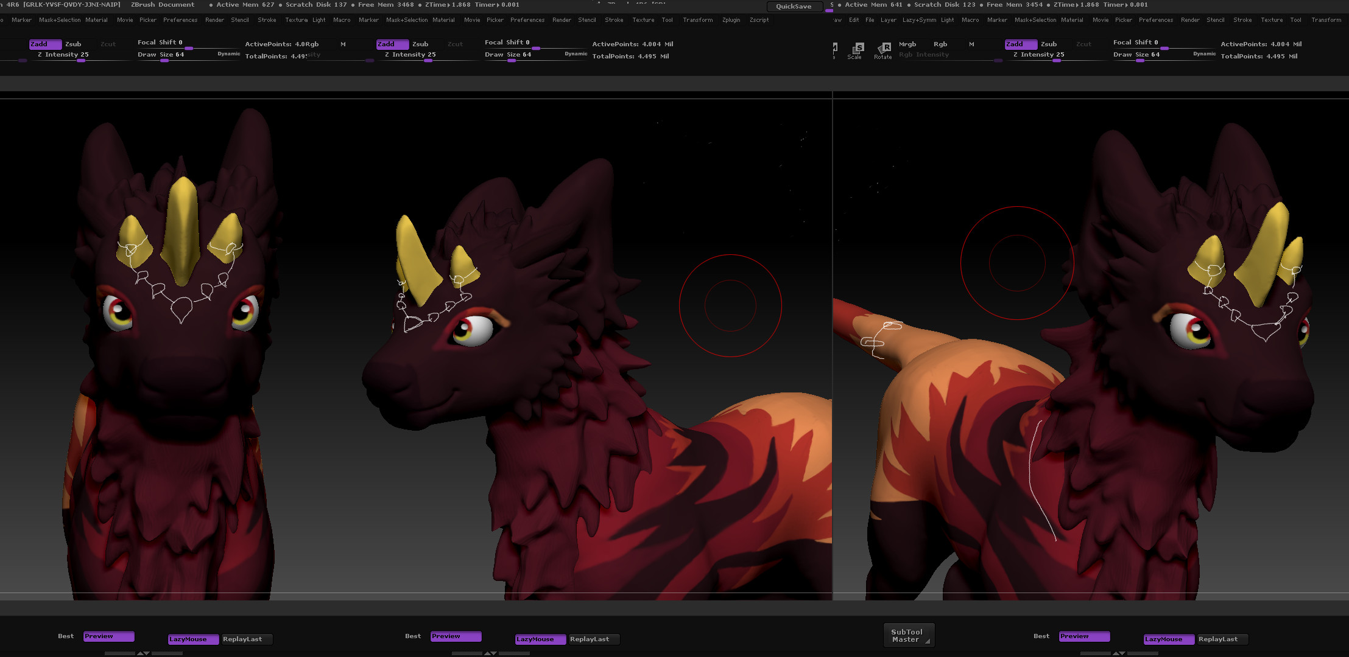Open the SubTool Master plugin button
Image resolution: width=1349 pixels, height=657 pixels.
click(909, 635)
